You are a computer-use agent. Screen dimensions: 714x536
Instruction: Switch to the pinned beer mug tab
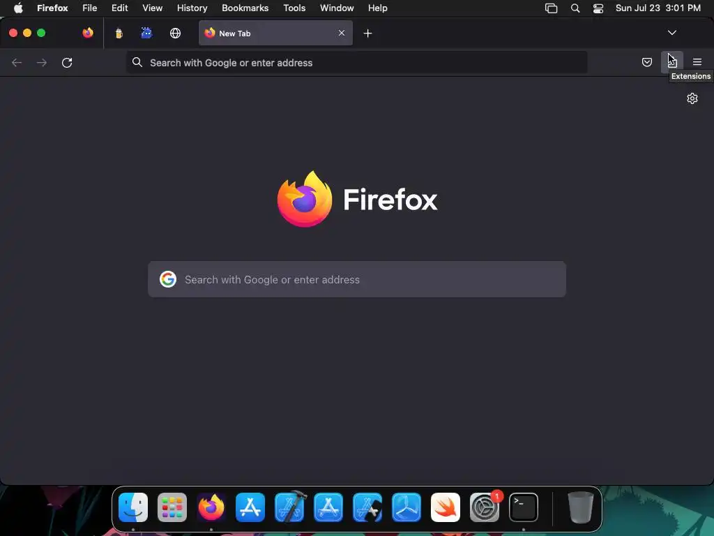tap(119, 33)
